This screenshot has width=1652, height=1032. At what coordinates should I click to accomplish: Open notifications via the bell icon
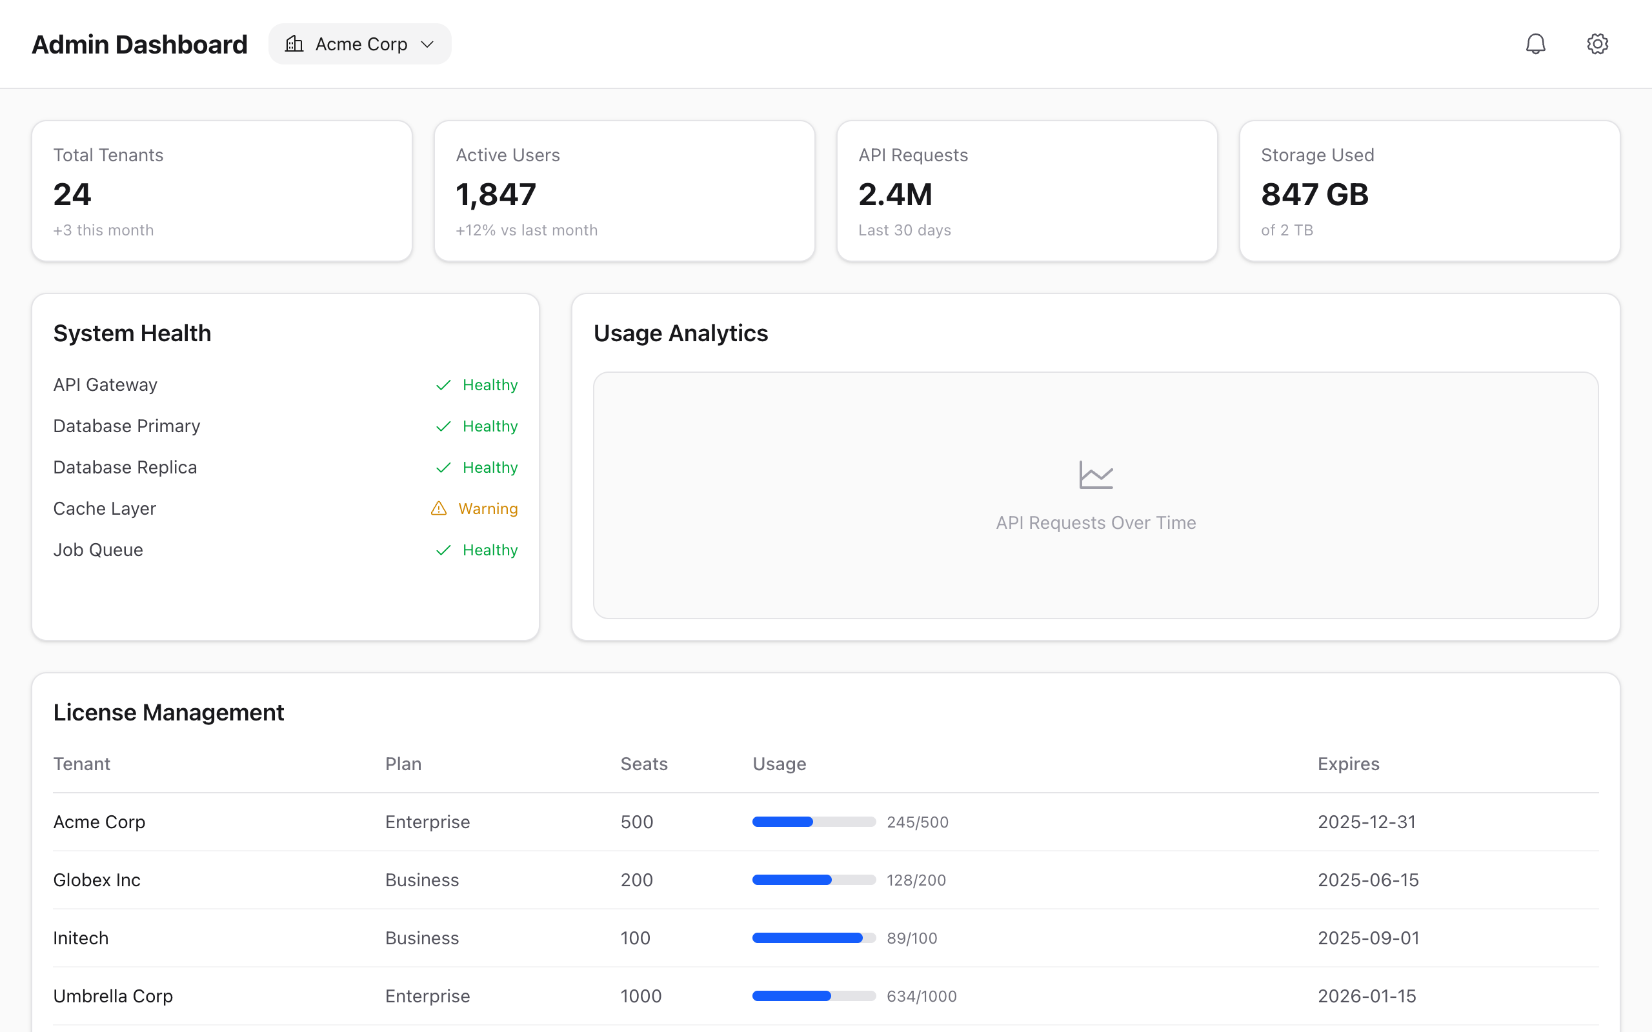1536,43
